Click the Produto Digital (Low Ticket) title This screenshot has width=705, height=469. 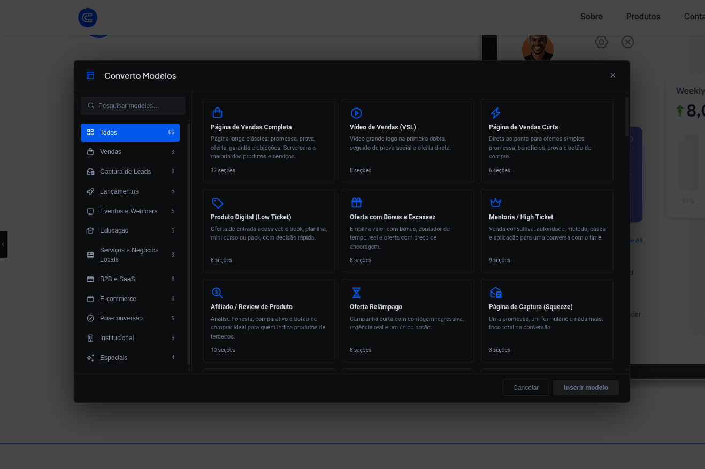coord(251,217)
